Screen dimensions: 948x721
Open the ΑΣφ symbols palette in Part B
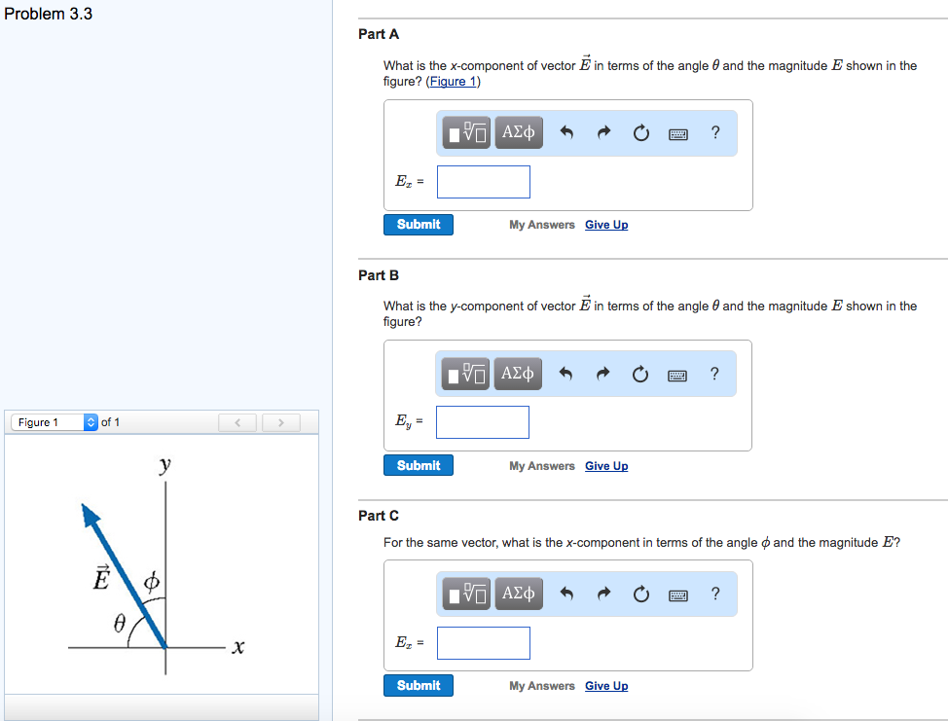[x=518, y=373]
